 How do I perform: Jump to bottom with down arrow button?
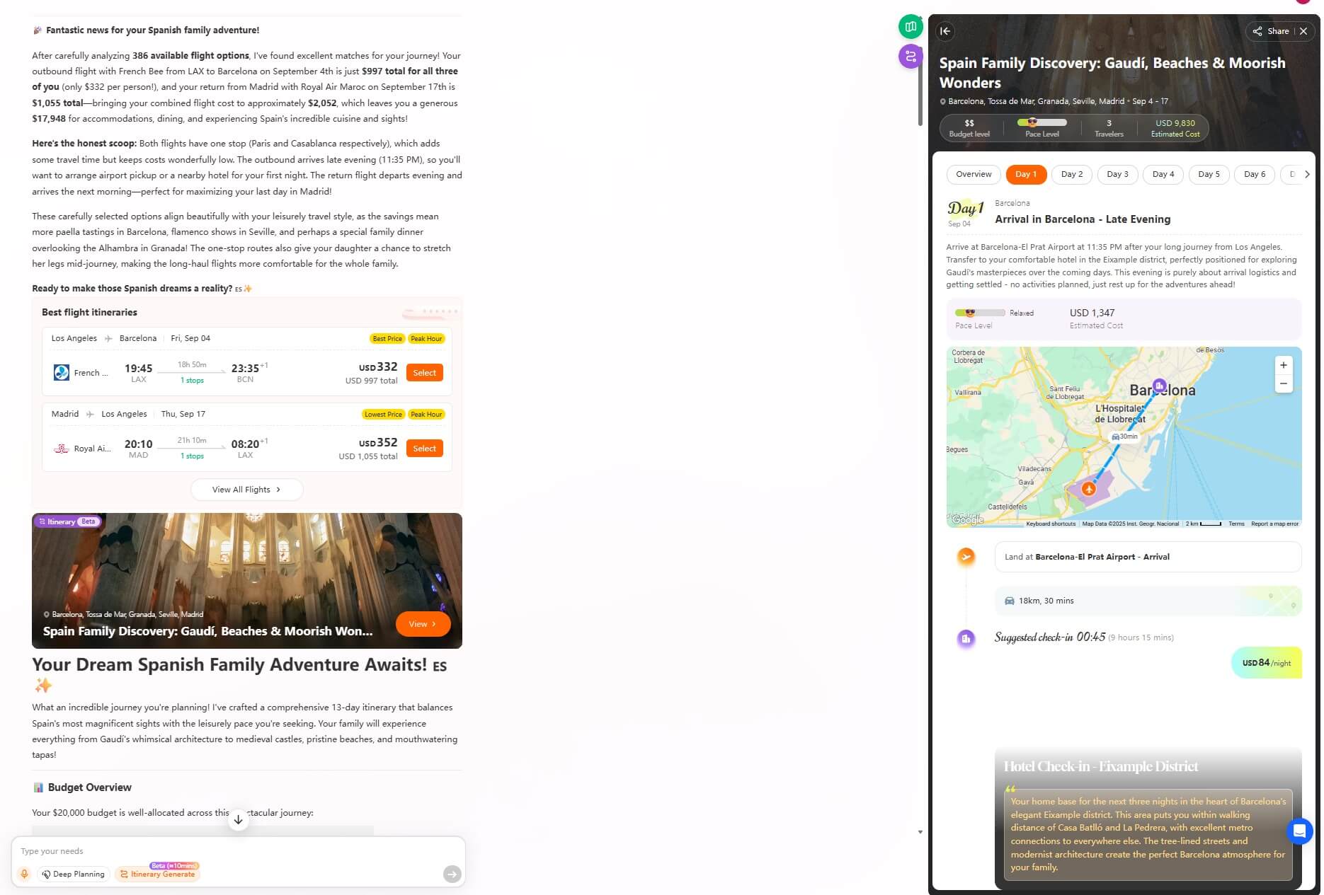click(239, 819)
